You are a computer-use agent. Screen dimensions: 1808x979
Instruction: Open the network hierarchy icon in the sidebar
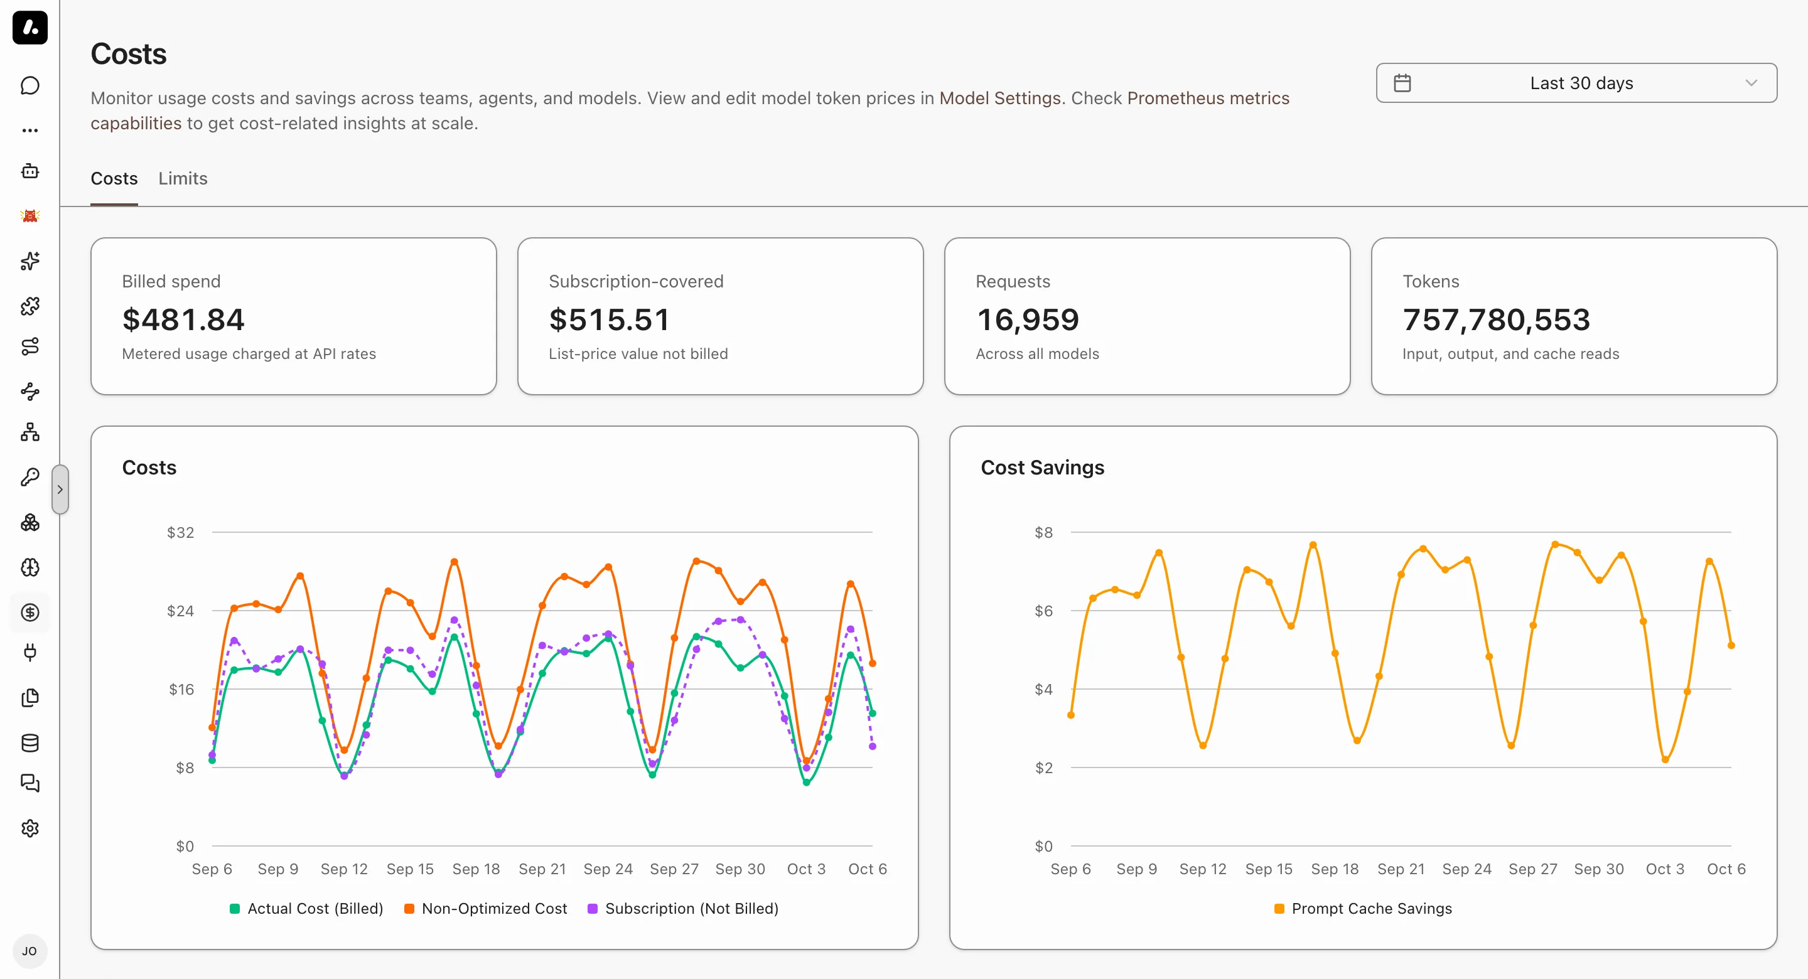coord(30,432)
